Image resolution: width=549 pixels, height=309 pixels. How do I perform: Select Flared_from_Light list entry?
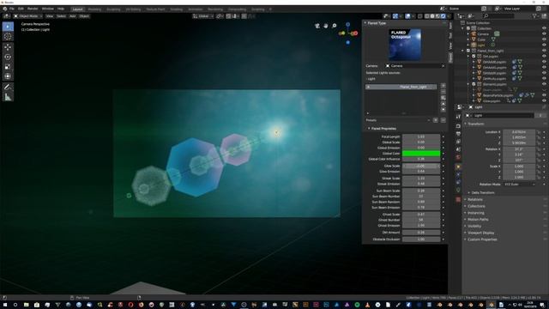pos(401,87)
